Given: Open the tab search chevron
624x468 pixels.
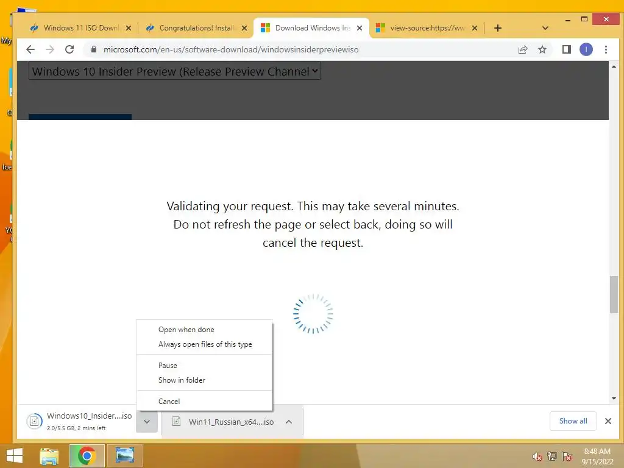Looking at the screenshot, I should click(x=545, y=28).
